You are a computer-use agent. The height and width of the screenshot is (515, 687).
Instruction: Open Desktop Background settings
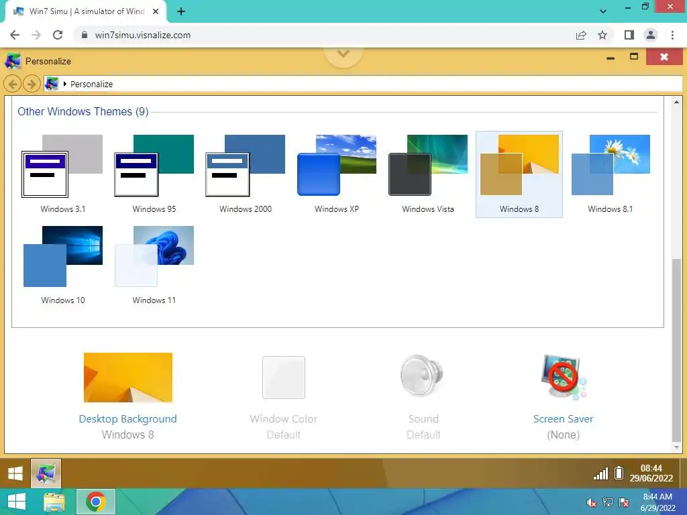[x=128, y=419]
